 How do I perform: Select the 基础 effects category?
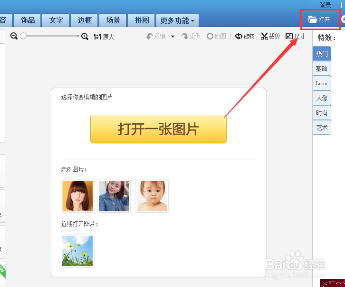point(322,69)
